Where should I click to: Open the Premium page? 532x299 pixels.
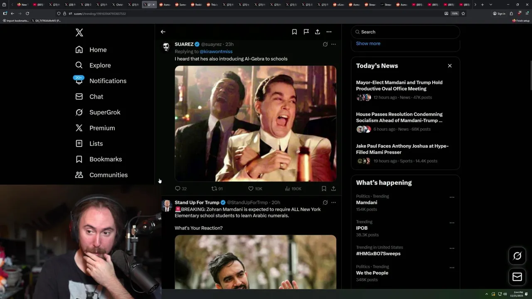pos(95,128)
